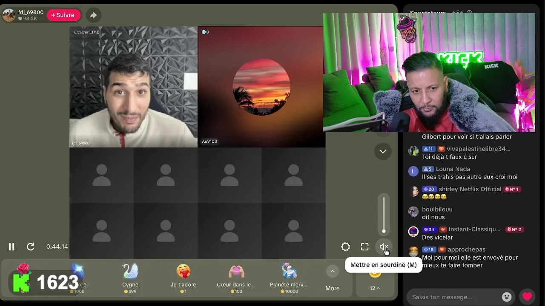
Task: Share the live via arrow icon
Action: (x=93, y=15)
